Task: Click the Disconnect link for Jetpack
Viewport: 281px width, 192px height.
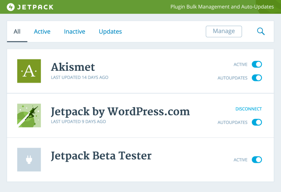Action: (249, 109)
